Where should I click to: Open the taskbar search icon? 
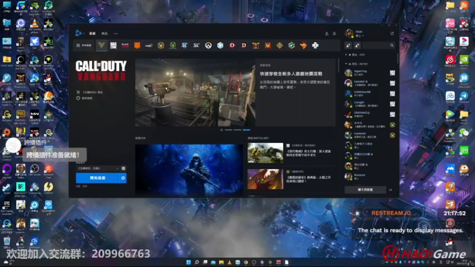coord(197,262)
